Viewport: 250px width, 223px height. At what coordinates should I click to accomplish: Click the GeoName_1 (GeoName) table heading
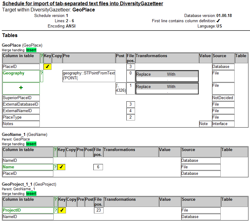click(x=25, y=134)
